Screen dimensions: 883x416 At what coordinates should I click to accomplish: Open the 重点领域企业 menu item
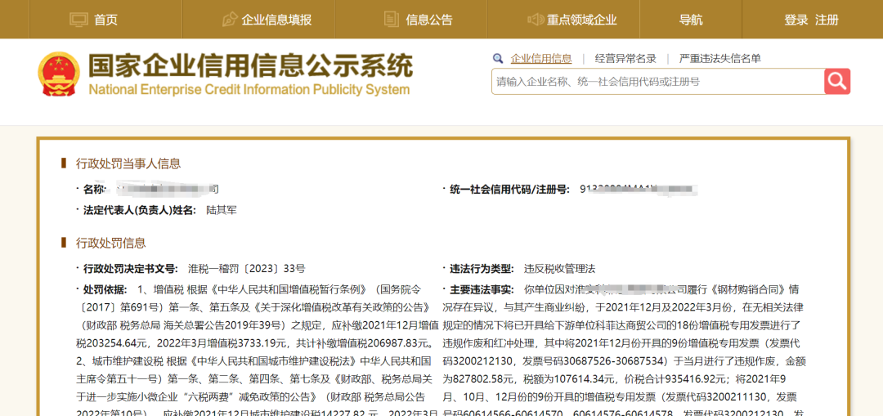(582, 20)
